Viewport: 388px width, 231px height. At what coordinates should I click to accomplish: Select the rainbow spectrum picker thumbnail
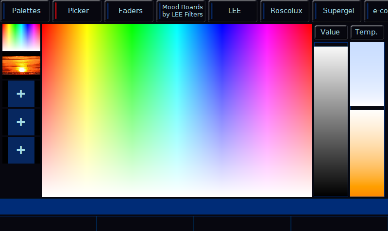tap(21, 37)
